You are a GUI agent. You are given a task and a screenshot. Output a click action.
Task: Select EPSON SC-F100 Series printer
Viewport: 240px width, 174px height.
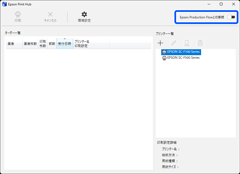coord(183,52)
